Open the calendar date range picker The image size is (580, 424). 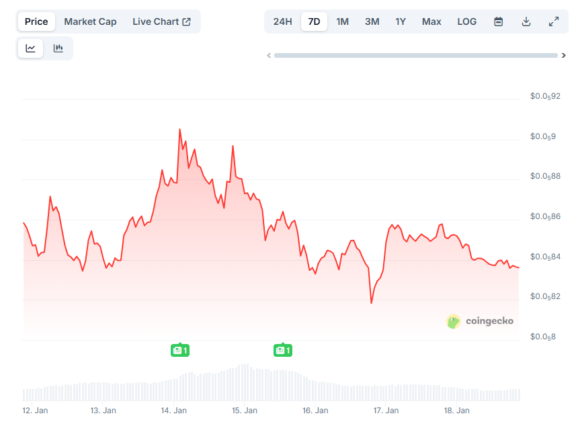pos(498,21)
